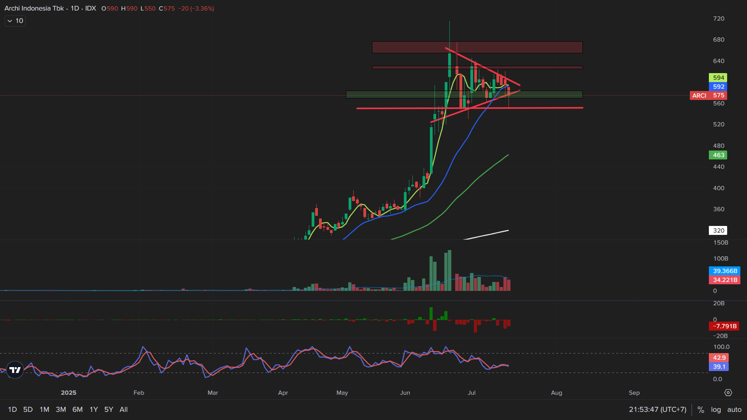Click the 592 blue price tag
Screen dimensions: 747x420
point(718,87)
